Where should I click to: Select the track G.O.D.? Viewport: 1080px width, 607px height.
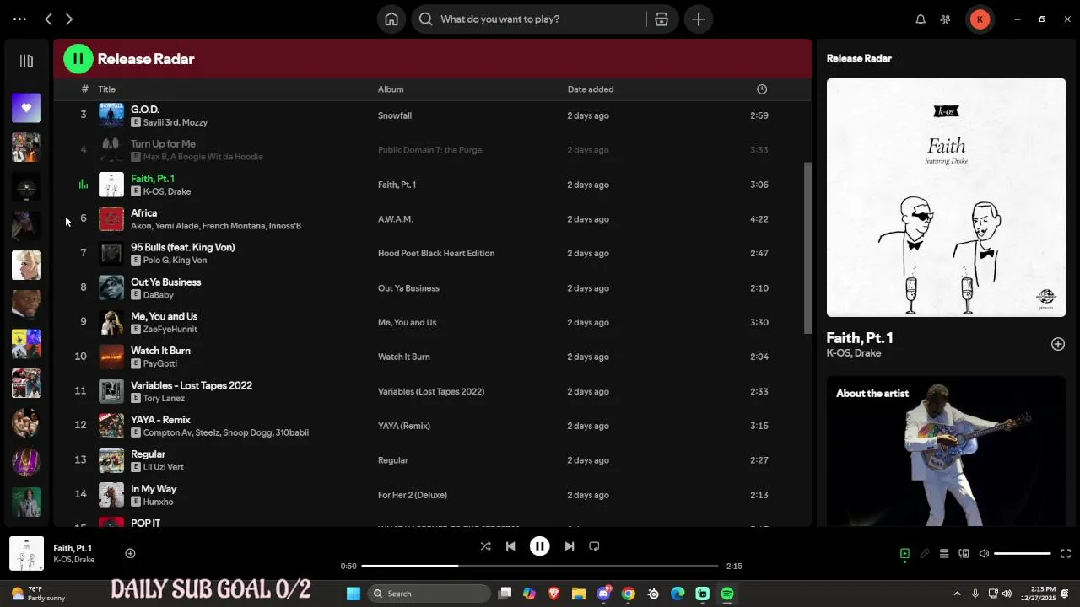(145, 110)
